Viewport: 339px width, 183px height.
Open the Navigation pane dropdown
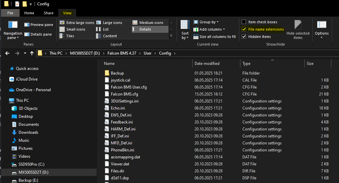tap(13, 30)
